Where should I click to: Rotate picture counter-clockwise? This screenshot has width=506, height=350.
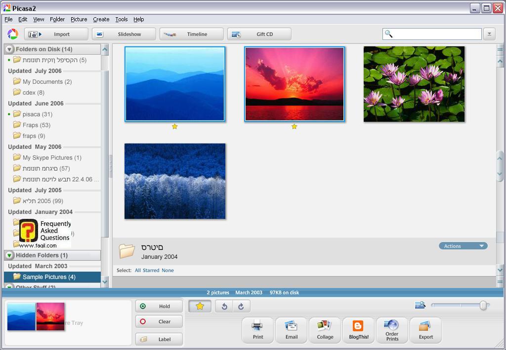point(224,306)
